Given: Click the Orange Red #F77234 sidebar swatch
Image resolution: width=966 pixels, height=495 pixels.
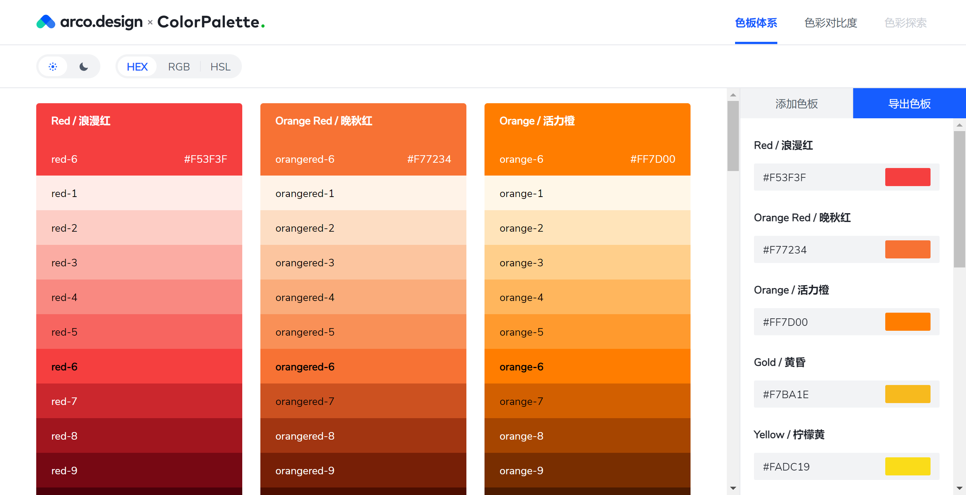Looking at the screenshot, I should (x=908, y=249).
